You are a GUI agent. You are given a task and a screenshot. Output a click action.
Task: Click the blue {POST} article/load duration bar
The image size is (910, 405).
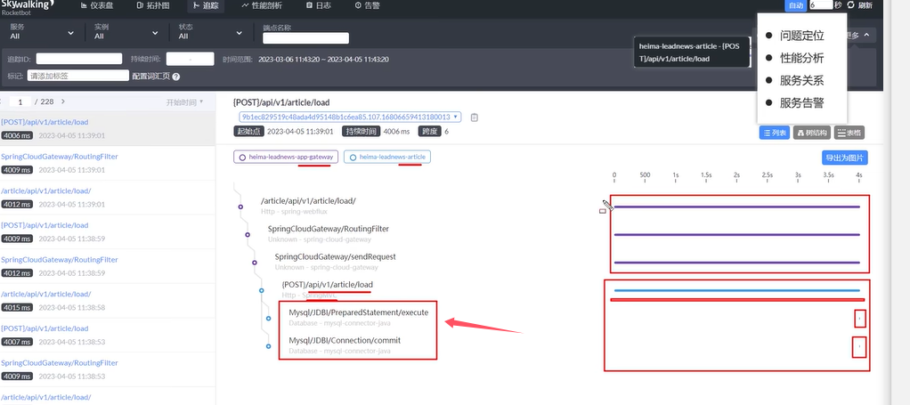pyautogui.click(x=736, y=290)
